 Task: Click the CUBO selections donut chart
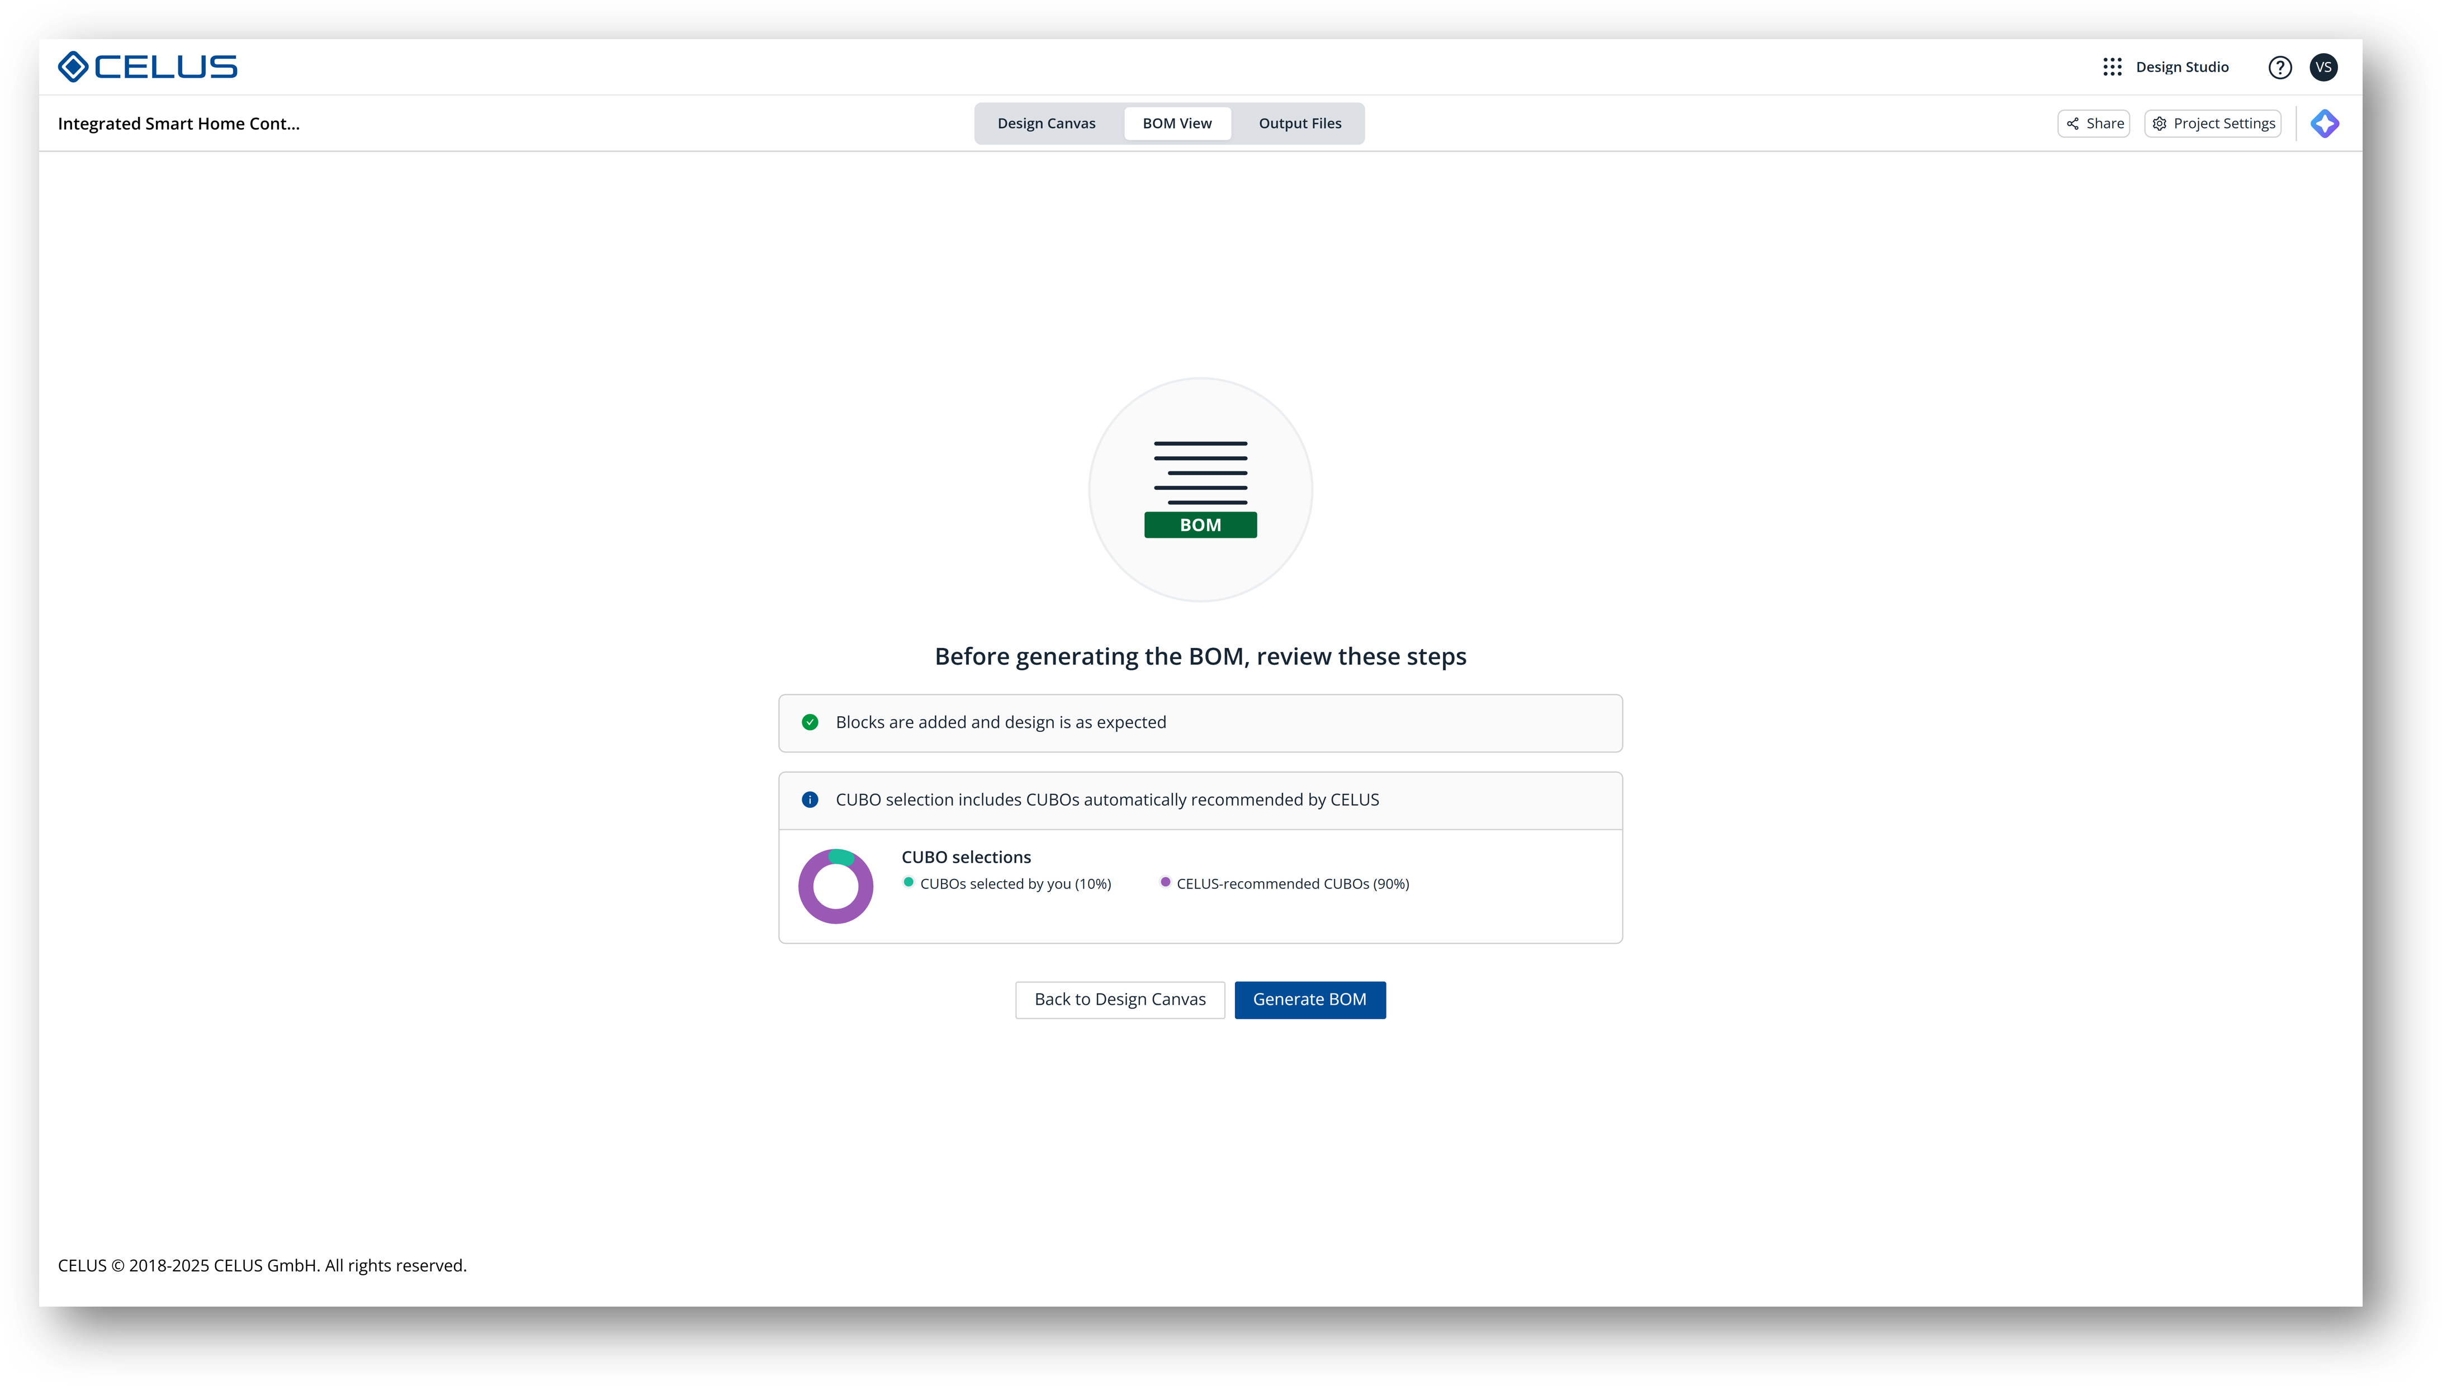pyautogui.click(x=836, y=886)
